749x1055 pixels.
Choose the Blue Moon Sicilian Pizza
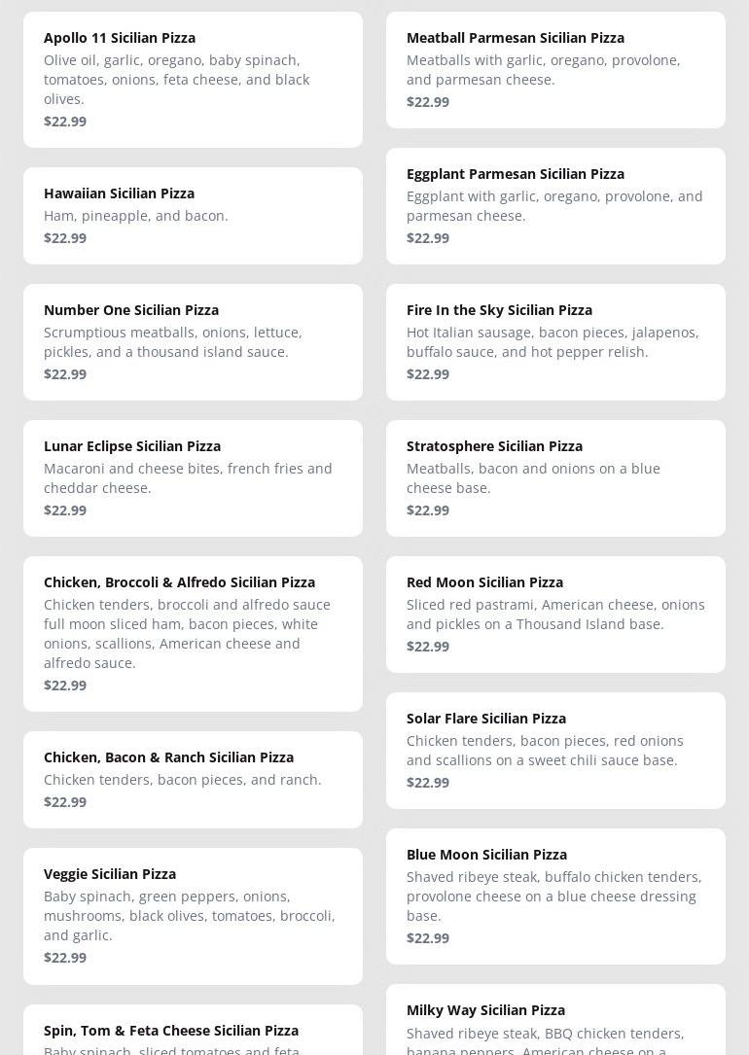coord(555,896)
